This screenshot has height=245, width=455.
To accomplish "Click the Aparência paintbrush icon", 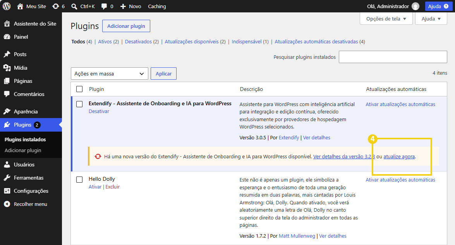I will (x=7, y=111).
